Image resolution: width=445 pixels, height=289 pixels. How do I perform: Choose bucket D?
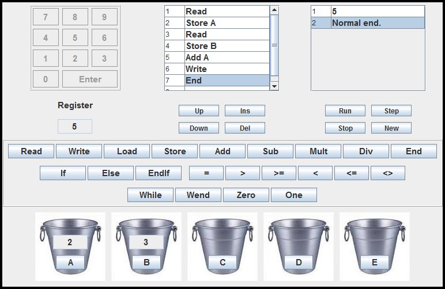pyautogui.click(x=298, y=246)
